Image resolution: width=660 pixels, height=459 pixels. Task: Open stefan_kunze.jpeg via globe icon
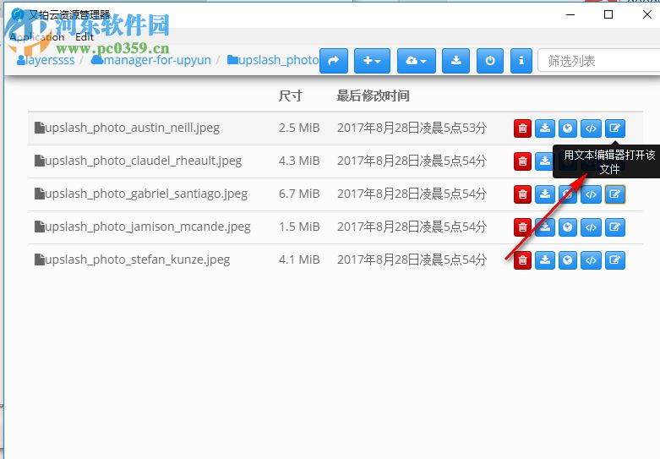point(567,260)
